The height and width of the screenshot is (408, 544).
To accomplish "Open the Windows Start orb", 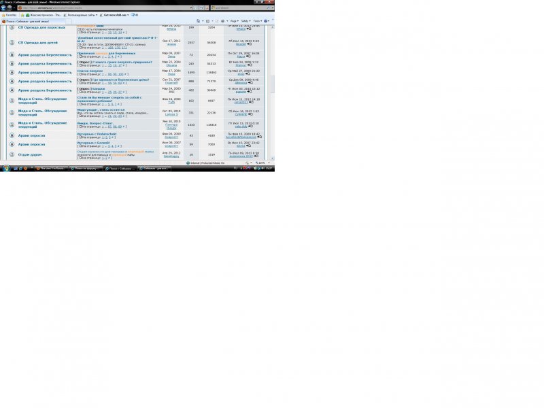I will (x=6, y=168).
